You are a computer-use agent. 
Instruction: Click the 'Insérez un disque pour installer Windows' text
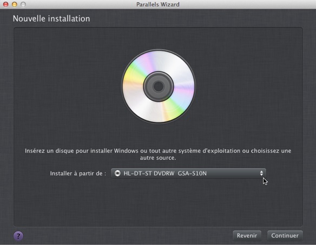coord(82,151)
